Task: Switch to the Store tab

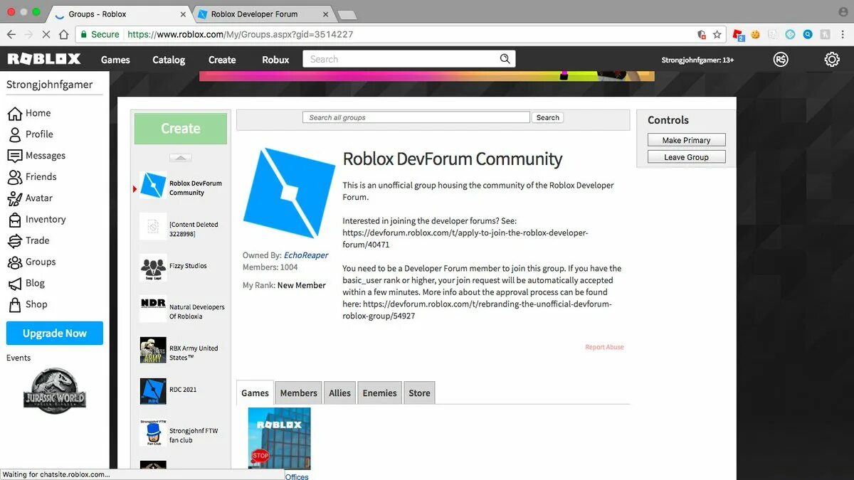Action: tap(419, 393)
